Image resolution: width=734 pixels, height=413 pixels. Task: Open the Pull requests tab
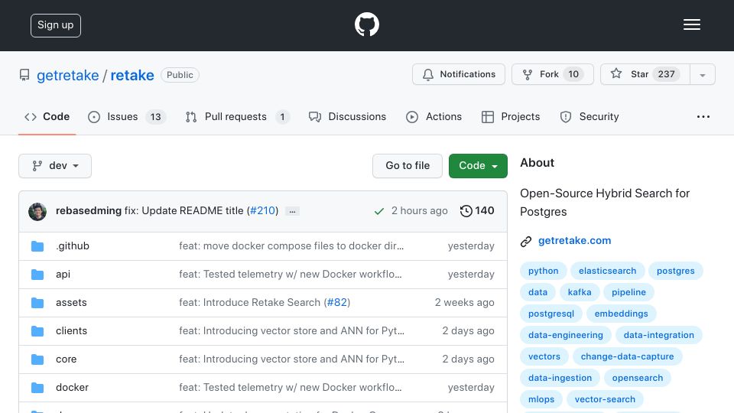[x=237, y=116]
